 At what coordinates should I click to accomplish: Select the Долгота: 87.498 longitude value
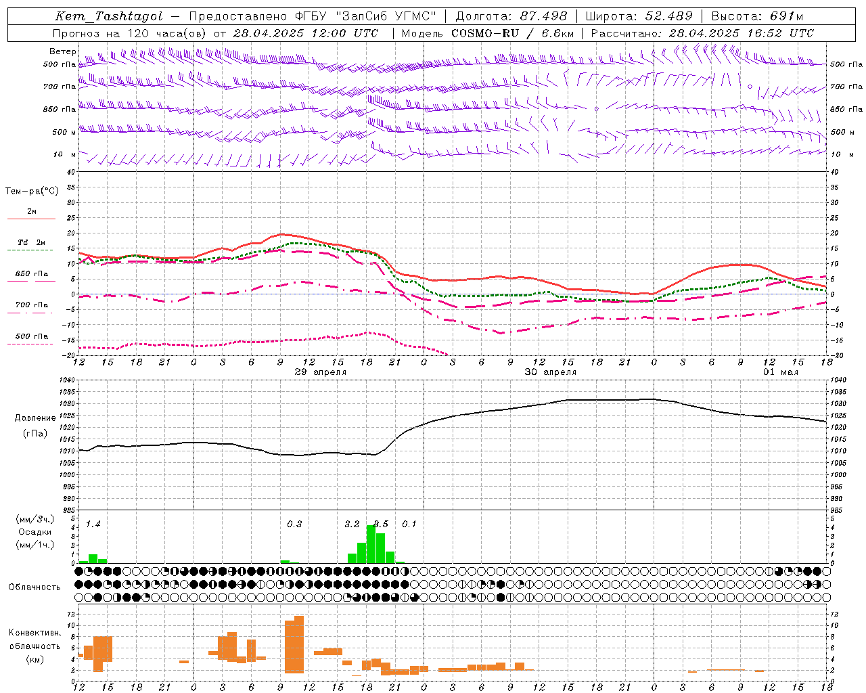[511, 16]
